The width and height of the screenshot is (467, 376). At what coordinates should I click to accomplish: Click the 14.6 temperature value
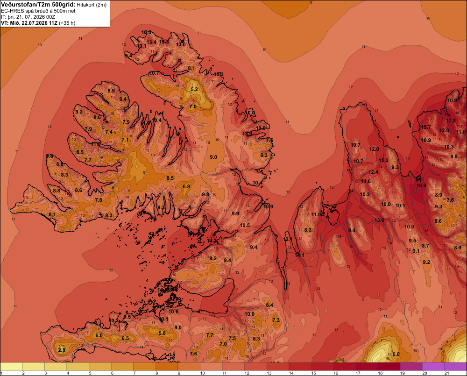click(x=366, y=181)
